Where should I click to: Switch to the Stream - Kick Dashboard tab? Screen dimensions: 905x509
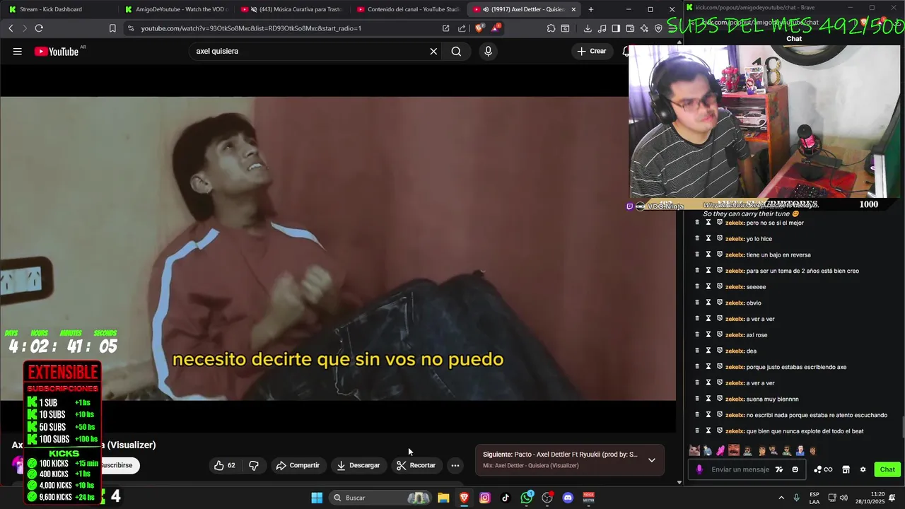(58, 9)
